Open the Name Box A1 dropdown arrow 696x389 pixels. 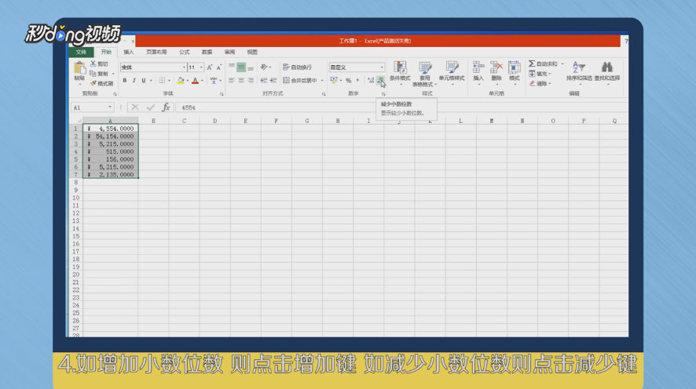click(110, 107)
